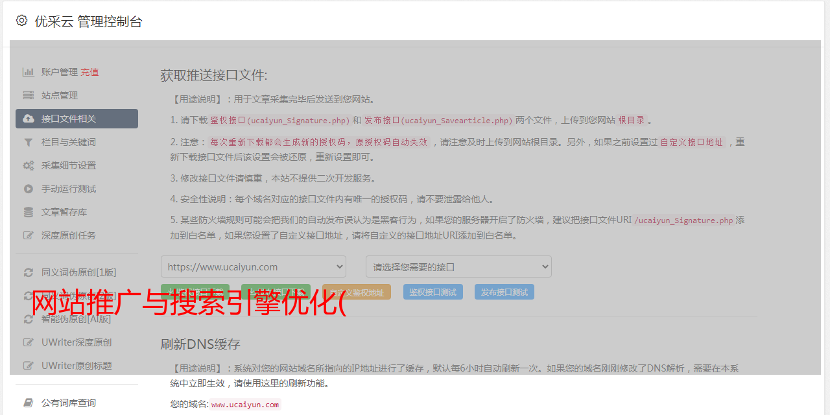Click the edit icon for 深度原创任务
This screenshot has height=415, width=830.
[29, 235]
